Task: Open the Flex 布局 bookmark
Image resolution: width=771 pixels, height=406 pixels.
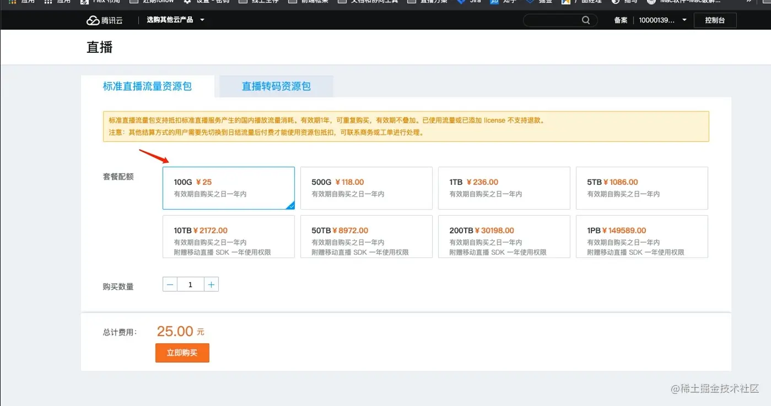Action: (102, 2)
